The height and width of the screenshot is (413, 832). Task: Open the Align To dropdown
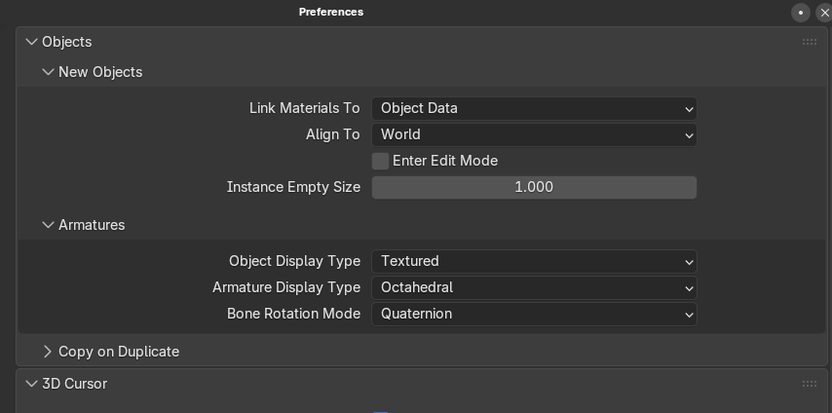click(534, 134)
